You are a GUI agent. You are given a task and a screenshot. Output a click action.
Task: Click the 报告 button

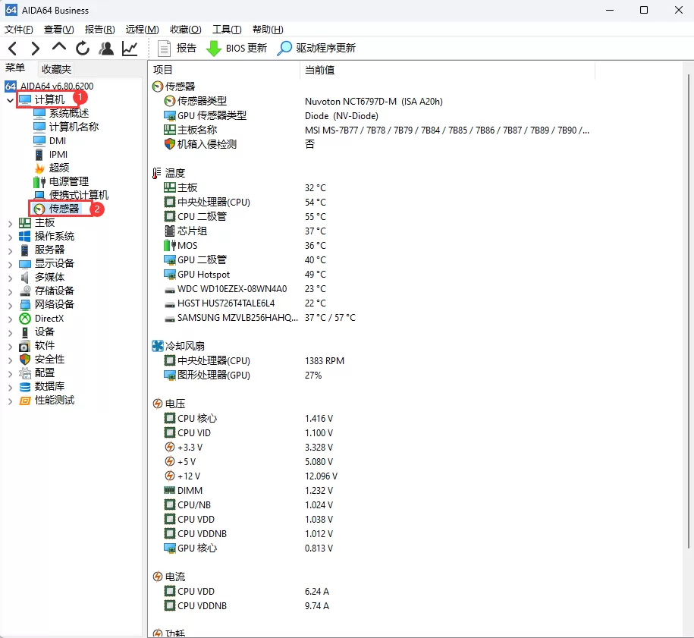(x=177, y=48)
